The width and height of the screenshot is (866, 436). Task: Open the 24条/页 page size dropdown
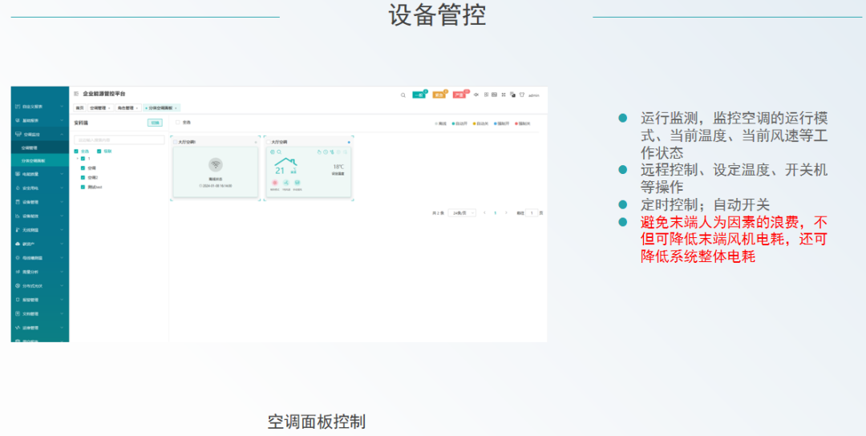[x=462, y=212]
